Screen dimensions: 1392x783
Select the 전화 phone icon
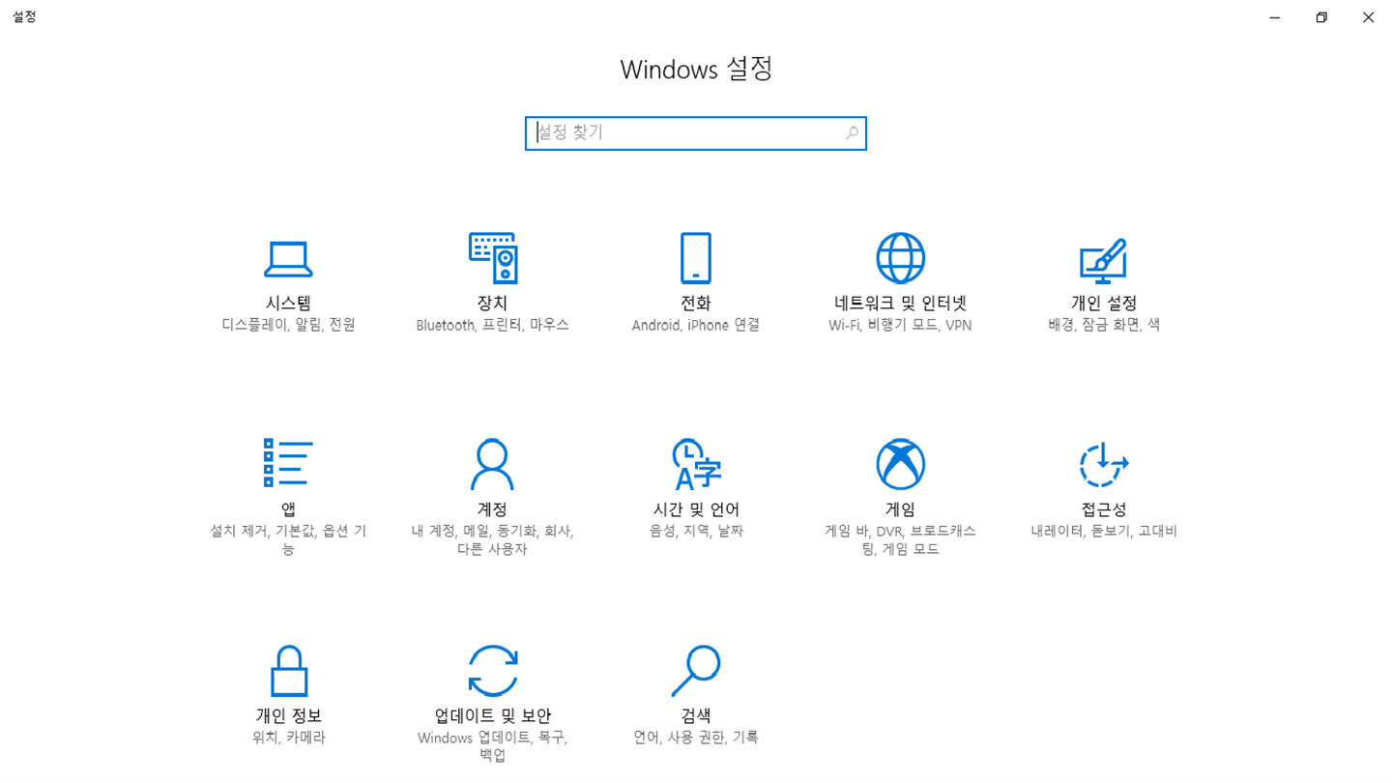pyautogui.click(x=696, y=258)
